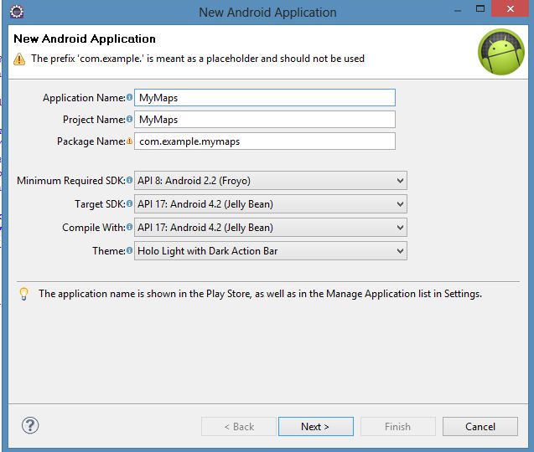Click the Compile With info icon
This screenshot has height=452, width=534.
pos(129,228)
